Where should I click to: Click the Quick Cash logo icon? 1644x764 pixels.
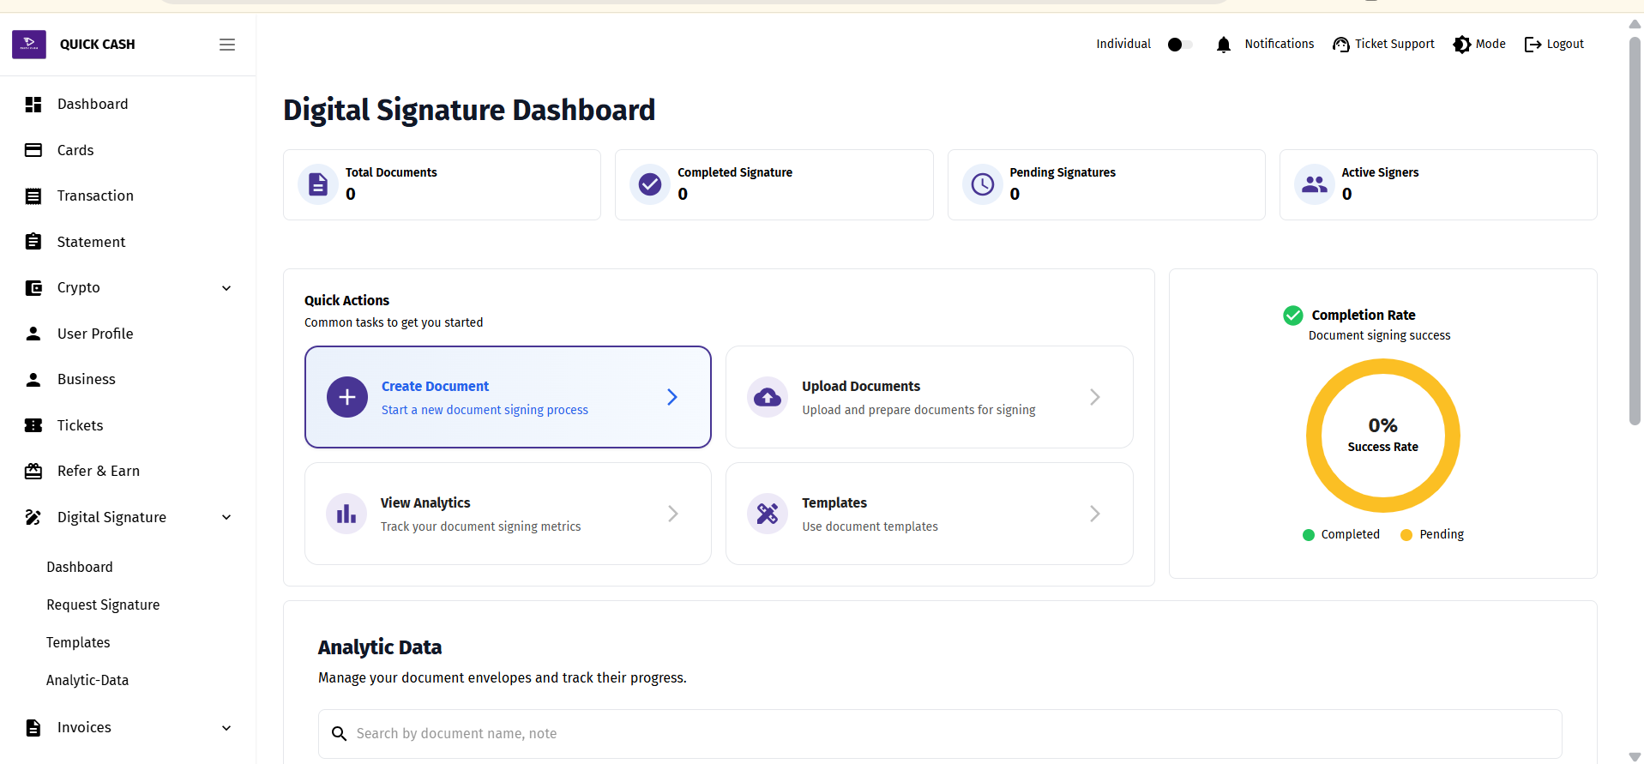(29, 45)
